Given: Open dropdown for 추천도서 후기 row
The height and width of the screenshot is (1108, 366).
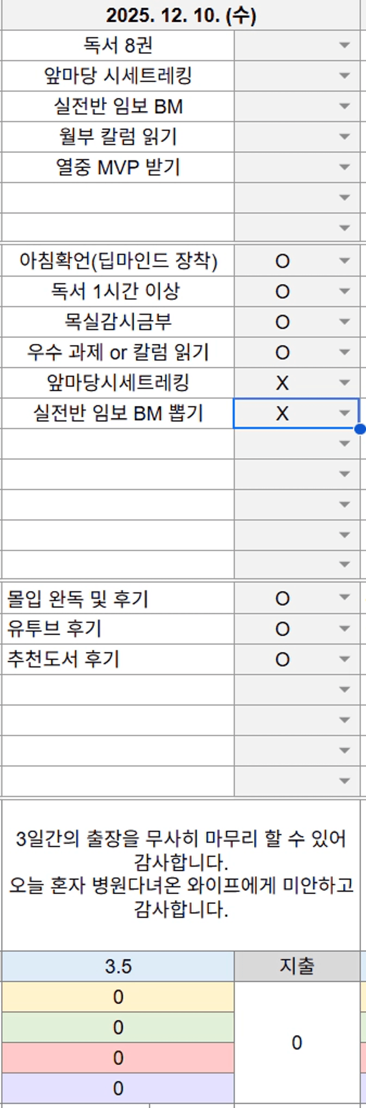Looking at the screenshot, I should pos(344,659).
